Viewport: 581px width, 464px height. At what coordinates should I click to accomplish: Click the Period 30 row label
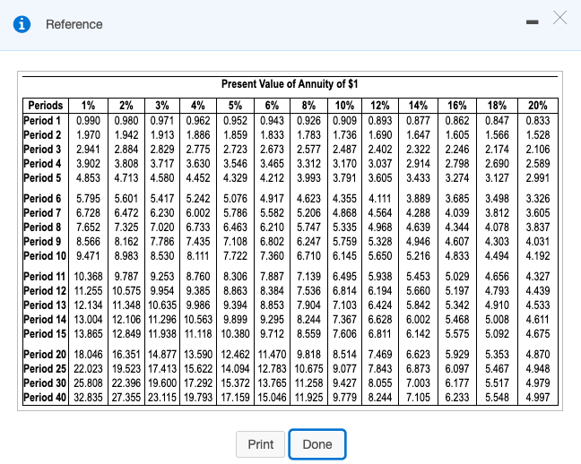click(45, 382)
